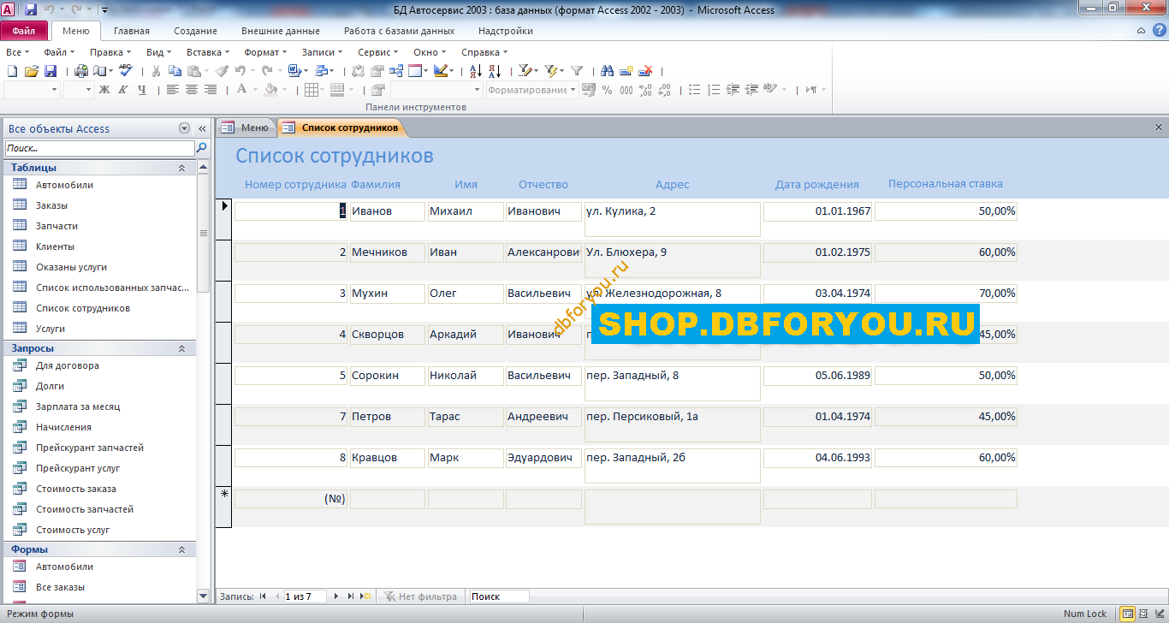Open the Внешние данные ribbon tab
1169x623 pixels.
pyautogui.click(x=280, y=31)
